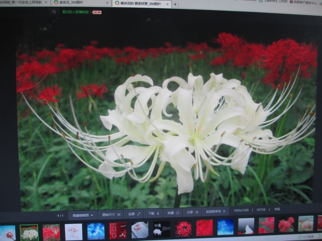
Task: Open a new browser tab with plus button
Action: [175, 4]
